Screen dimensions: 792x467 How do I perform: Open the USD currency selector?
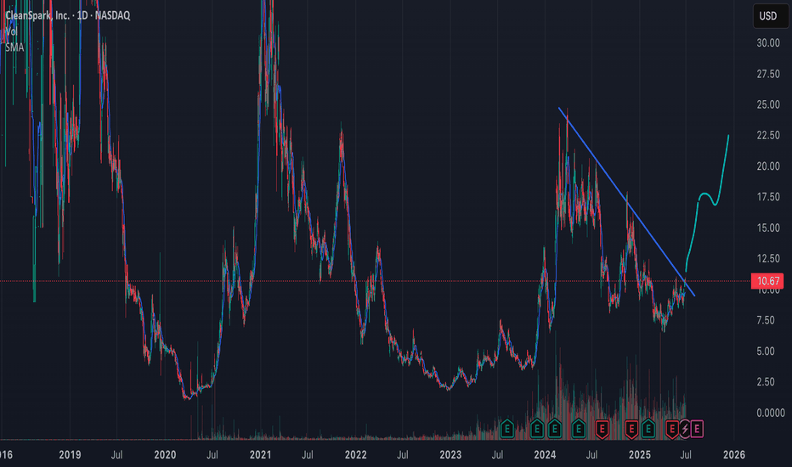770,16
